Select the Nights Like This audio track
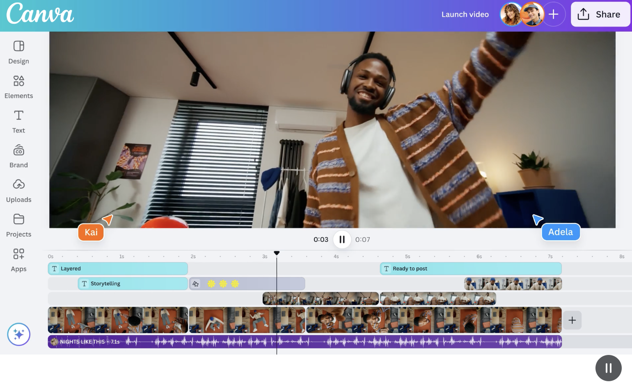 pos(305,342)
